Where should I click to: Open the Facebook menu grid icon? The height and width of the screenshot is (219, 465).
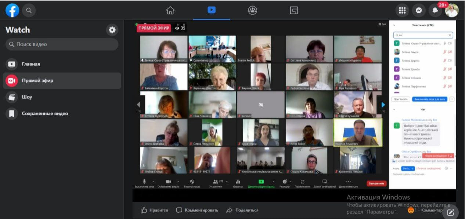pos(402,11)
